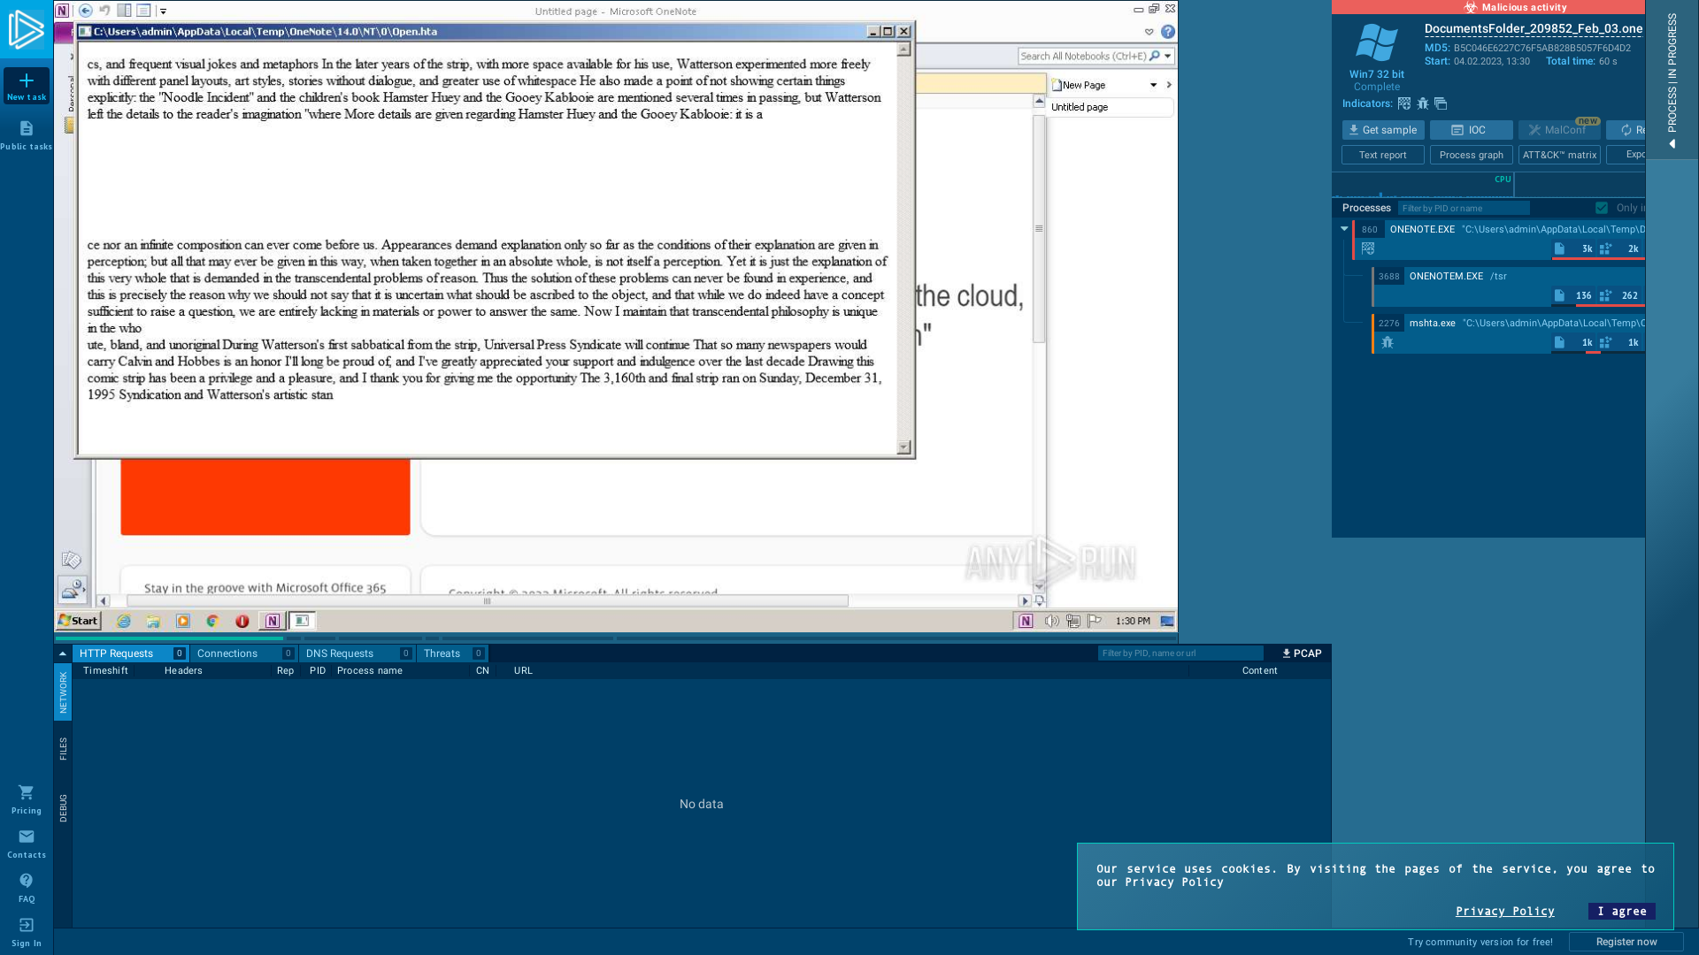Expand the OneNote search scope dropdown
Viewport: 1699px width, 955px height.
point(1168,56)
